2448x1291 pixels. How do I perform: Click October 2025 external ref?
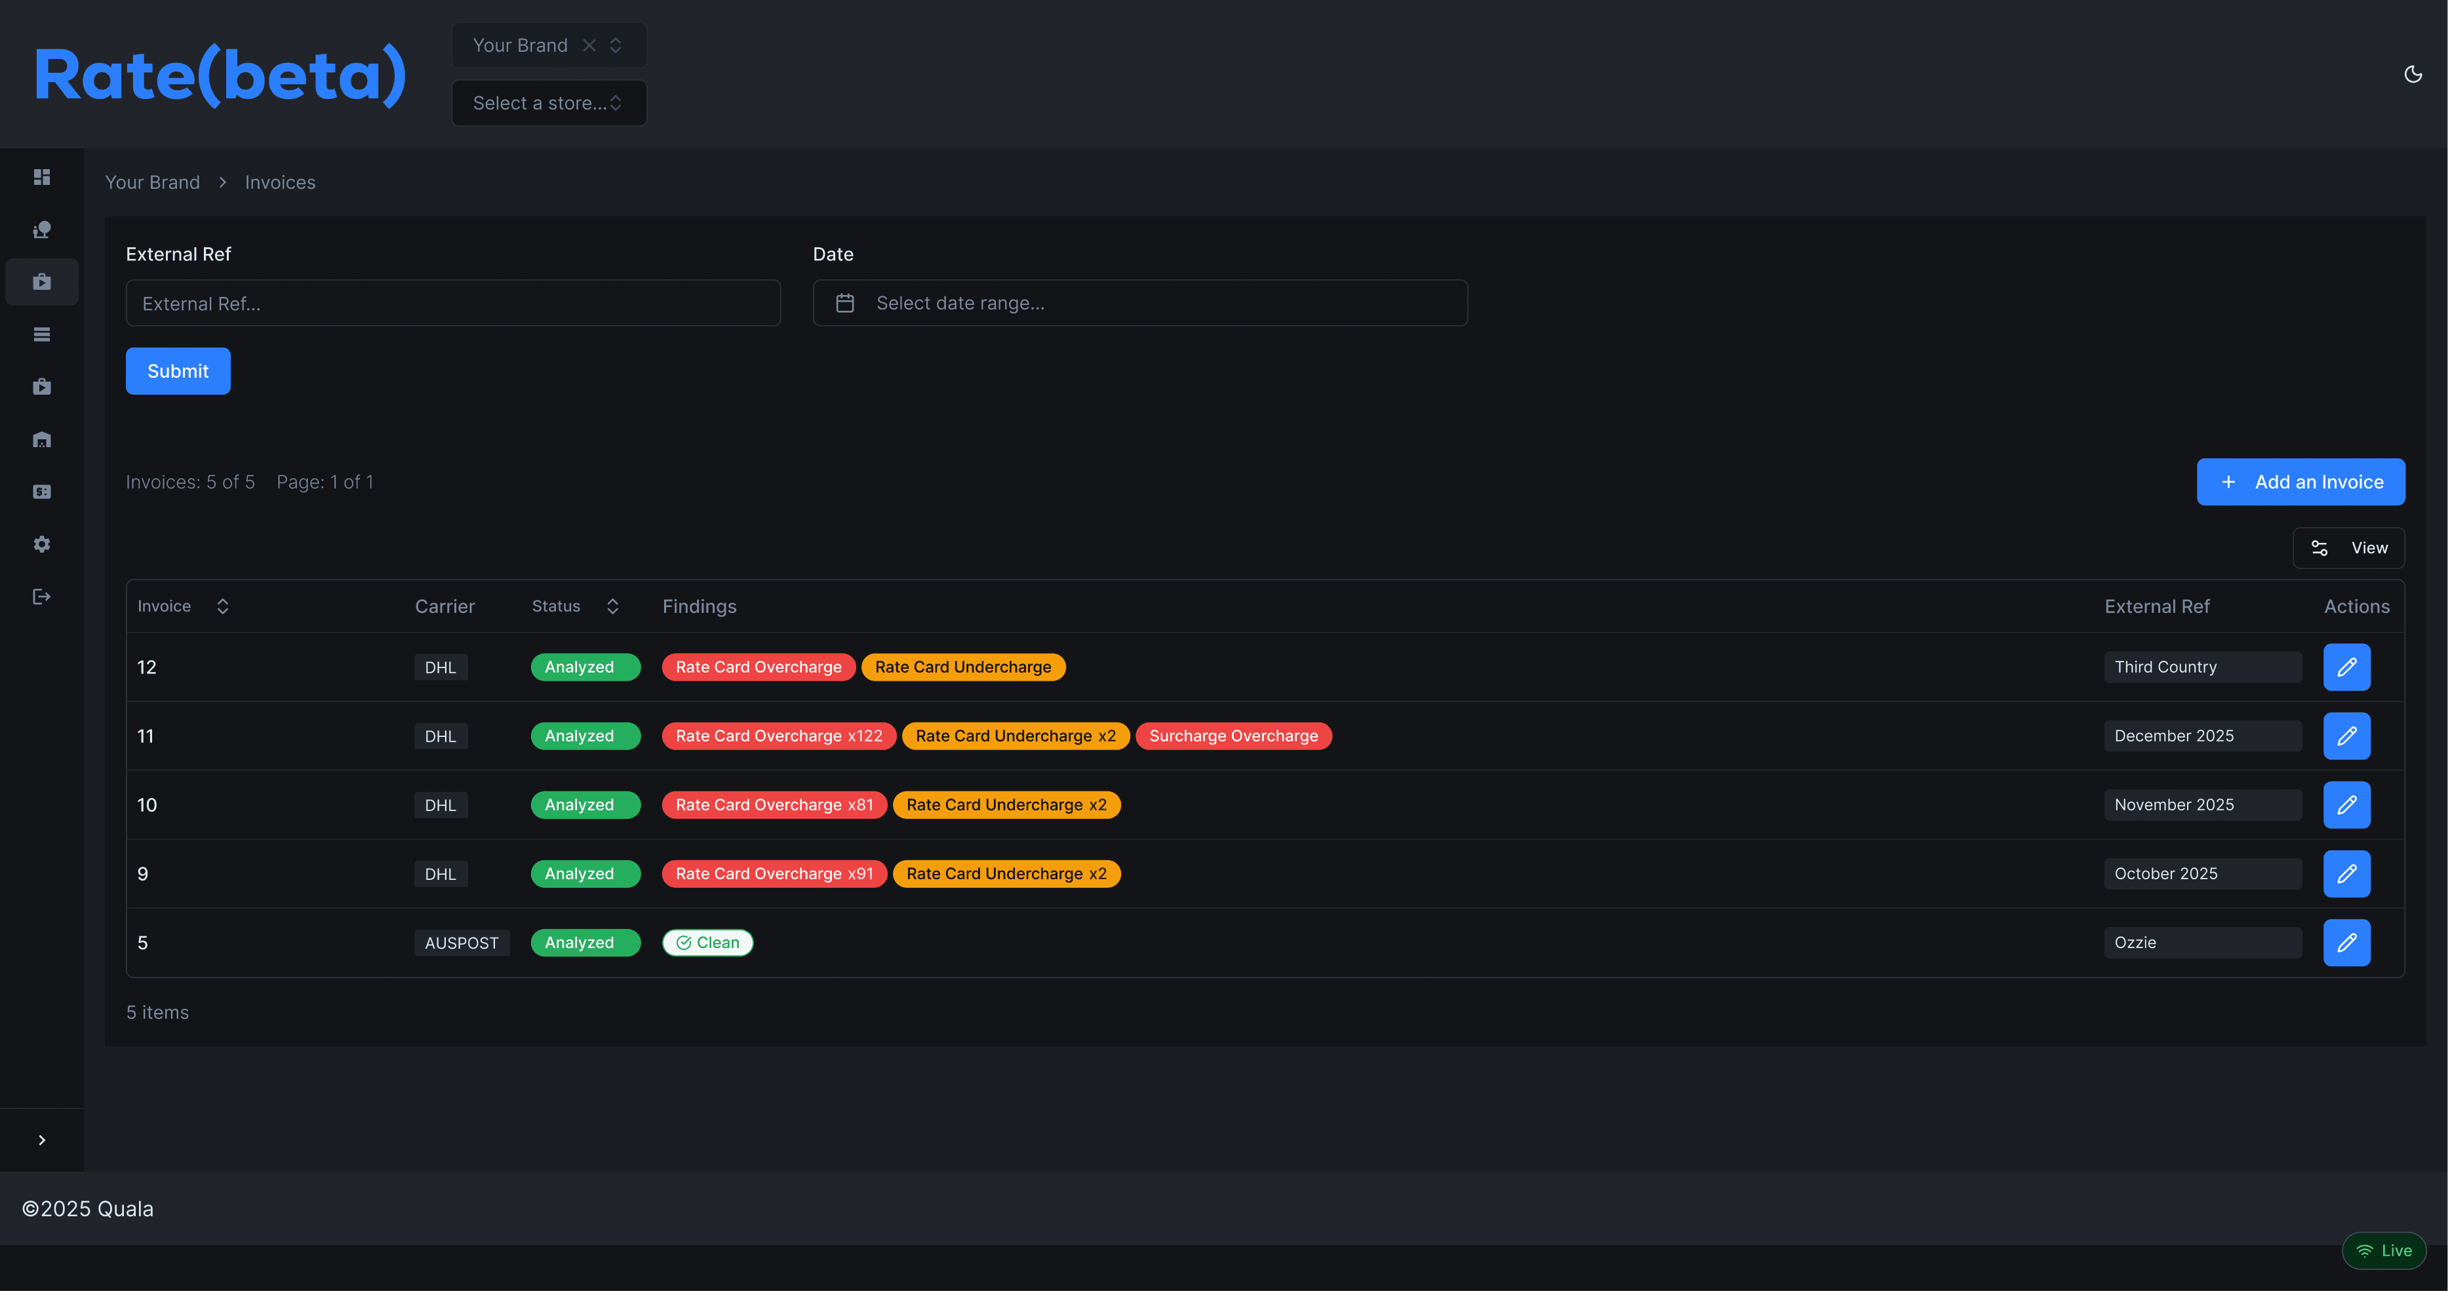pyautogui.click(x=2202, y=873)
